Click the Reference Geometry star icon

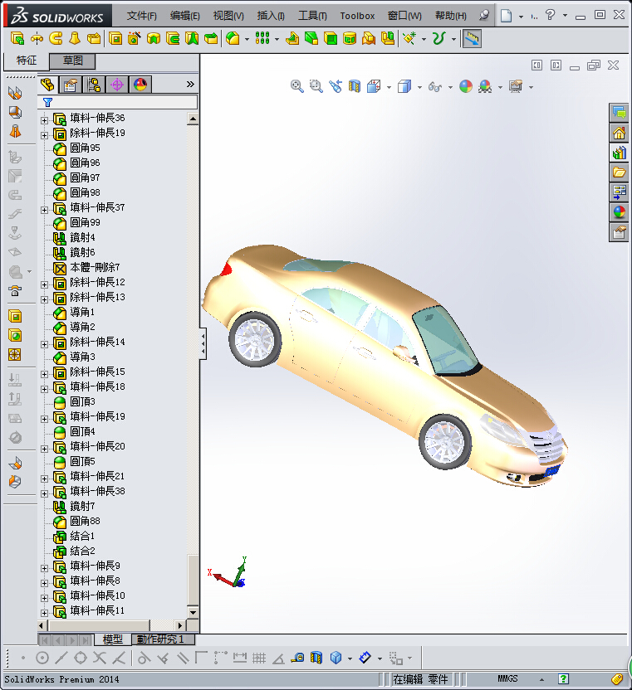(409, 39)
